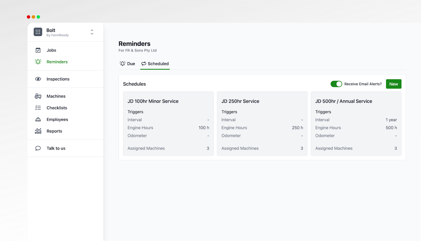Open the JD 250hr Service schedule card
The image size is (421, 241).
click(262, 123)
